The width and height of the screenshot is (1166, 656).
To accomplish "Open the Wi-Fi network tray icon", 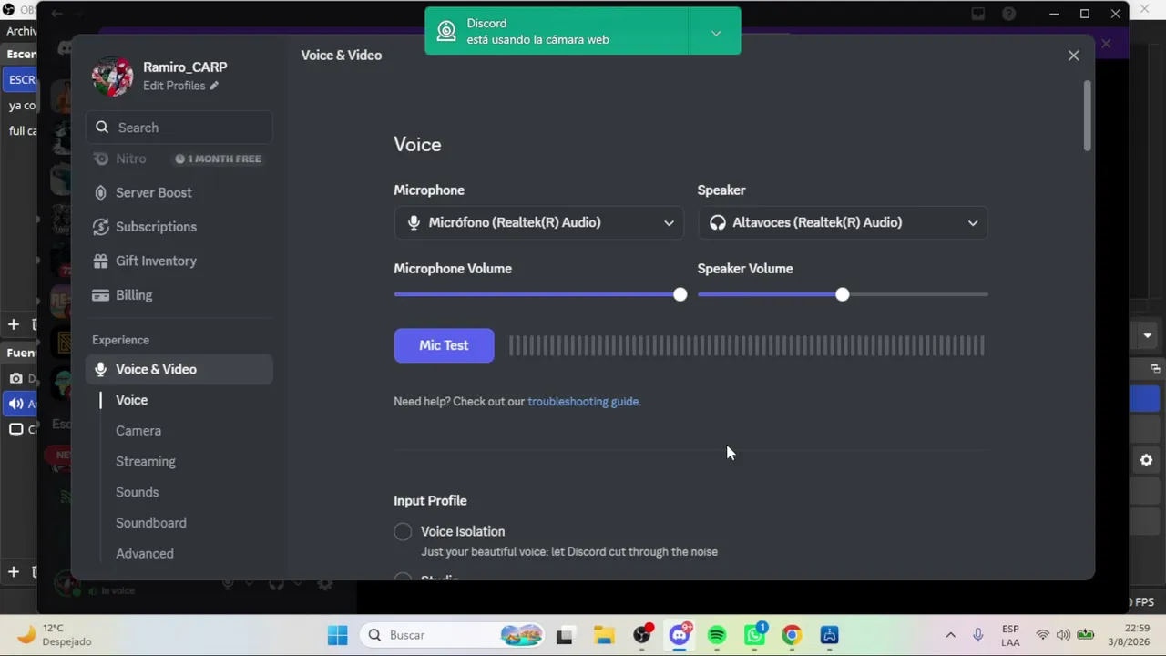I will click(1043, 635).
